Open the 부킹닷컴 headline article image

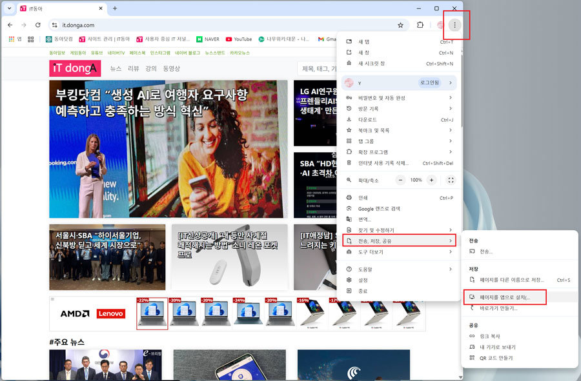[x=168, y=148]
